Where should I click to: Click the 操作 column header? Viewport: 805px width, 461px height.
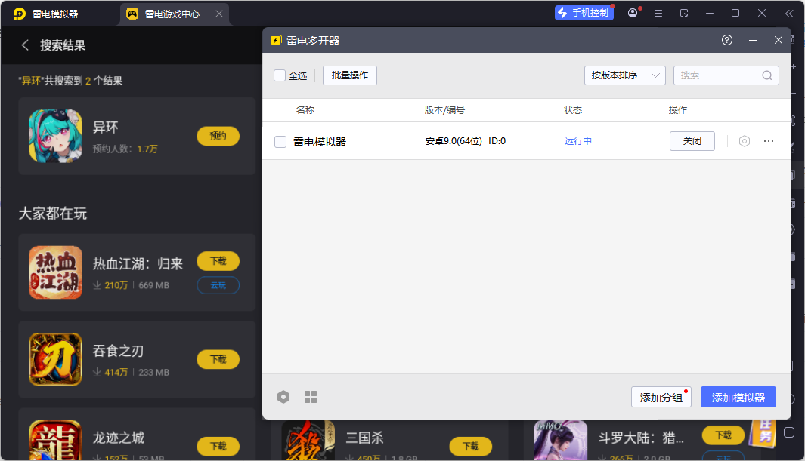[678, 110]
